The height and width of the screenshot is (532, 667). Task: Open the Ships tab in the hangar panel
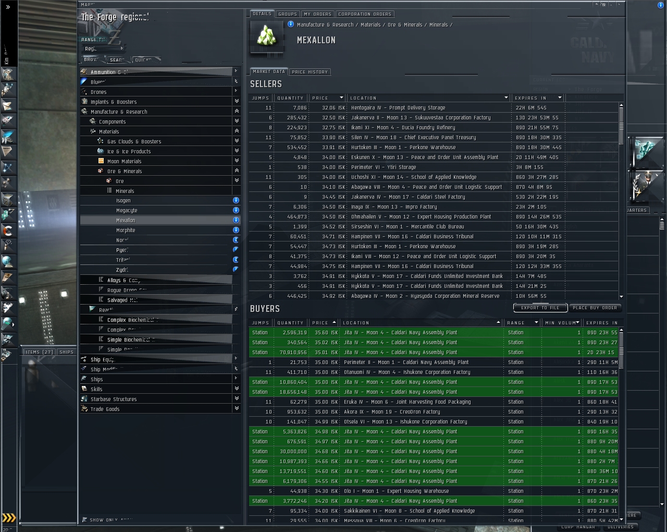67,352
